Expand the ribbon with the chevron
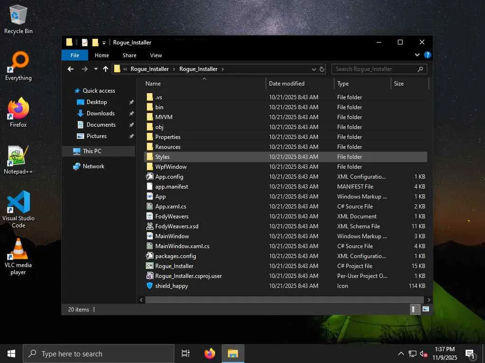This screenshot has width=485, height=363. 417,55
